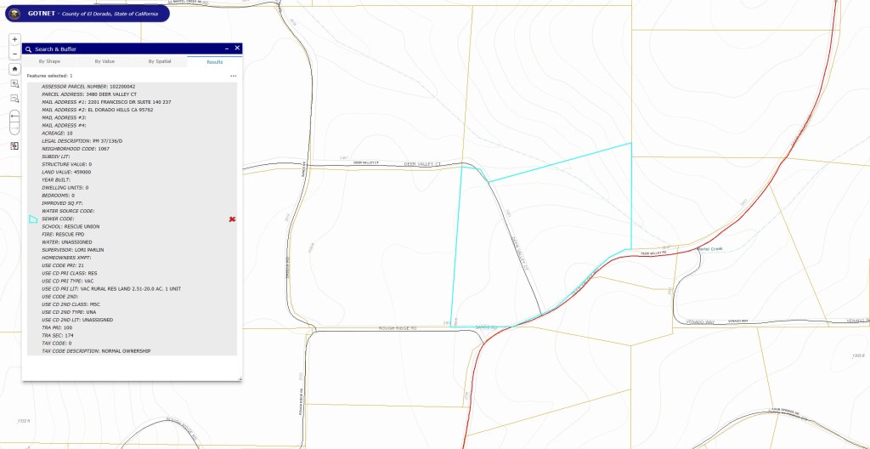Click the icon below the extent arrows
The height and width of the screenshot is (449, 870).
click(x=14, y=145)
